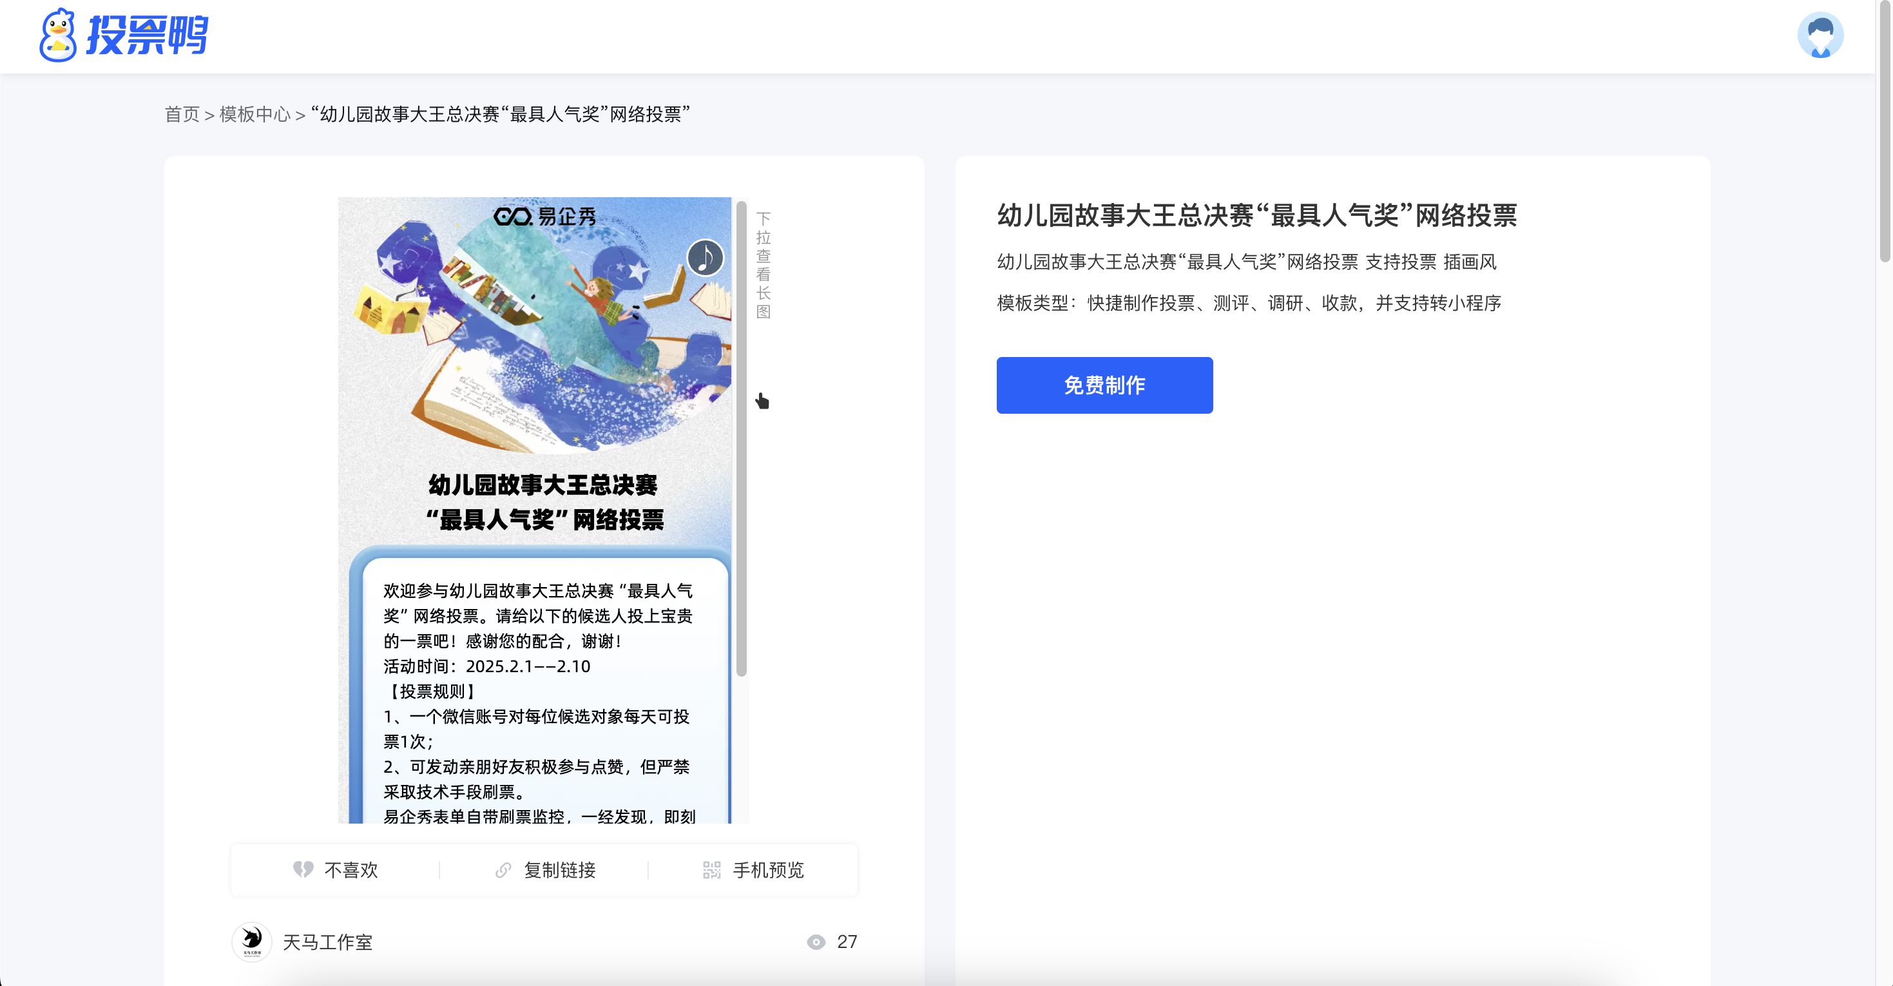Click the QR code phone preview icon
This screenshot has height=986, width=1893.
(x=711, y=870)
